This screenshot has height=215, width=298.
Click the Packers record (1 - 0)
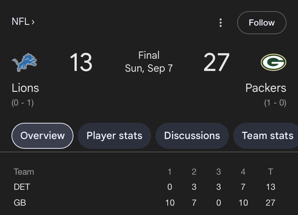[x=275, y=103]
